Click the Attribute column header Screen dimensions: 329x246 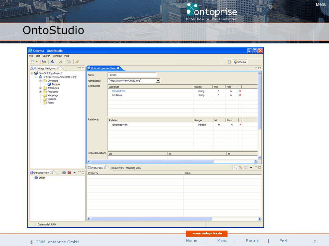coord(150,86)
